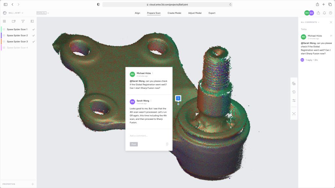Expand the ALL COMMENTS filter dropdown
This screenshot has height=188, width=335.
click(310, 22)
